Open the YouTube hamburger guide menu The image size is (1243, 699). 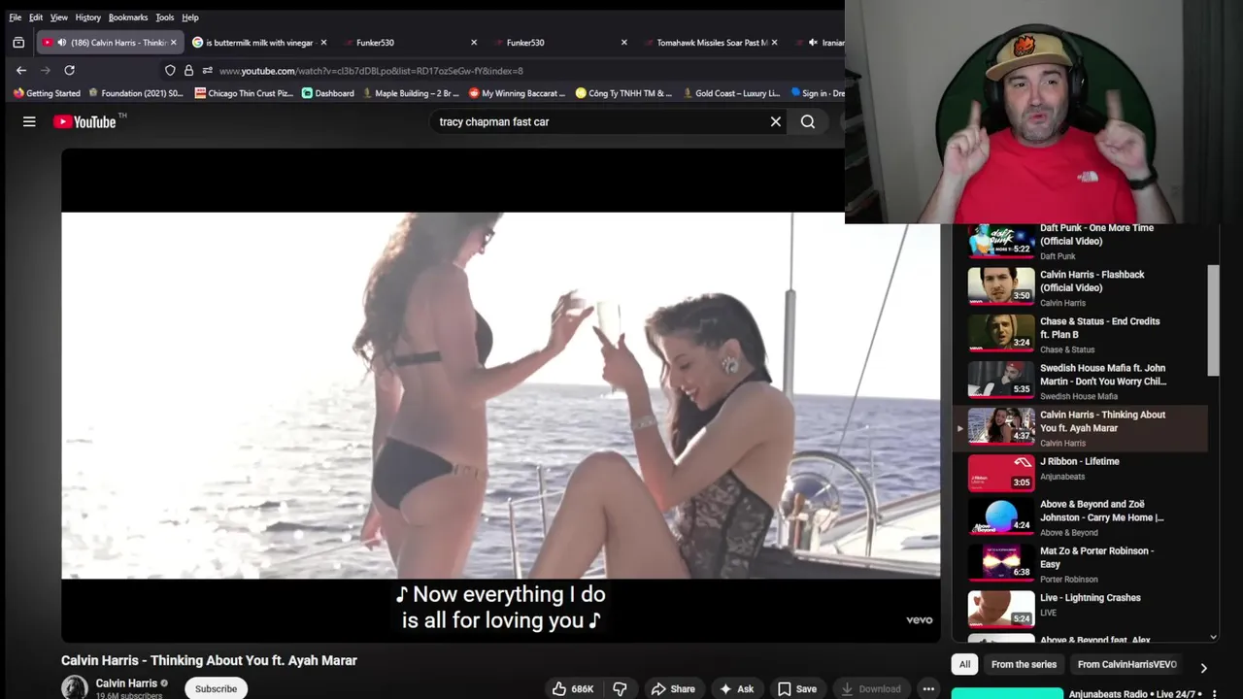pos(29,121)
